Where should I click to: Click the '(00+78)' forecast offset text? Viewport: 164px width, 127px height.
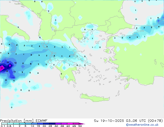pos(155,121)
